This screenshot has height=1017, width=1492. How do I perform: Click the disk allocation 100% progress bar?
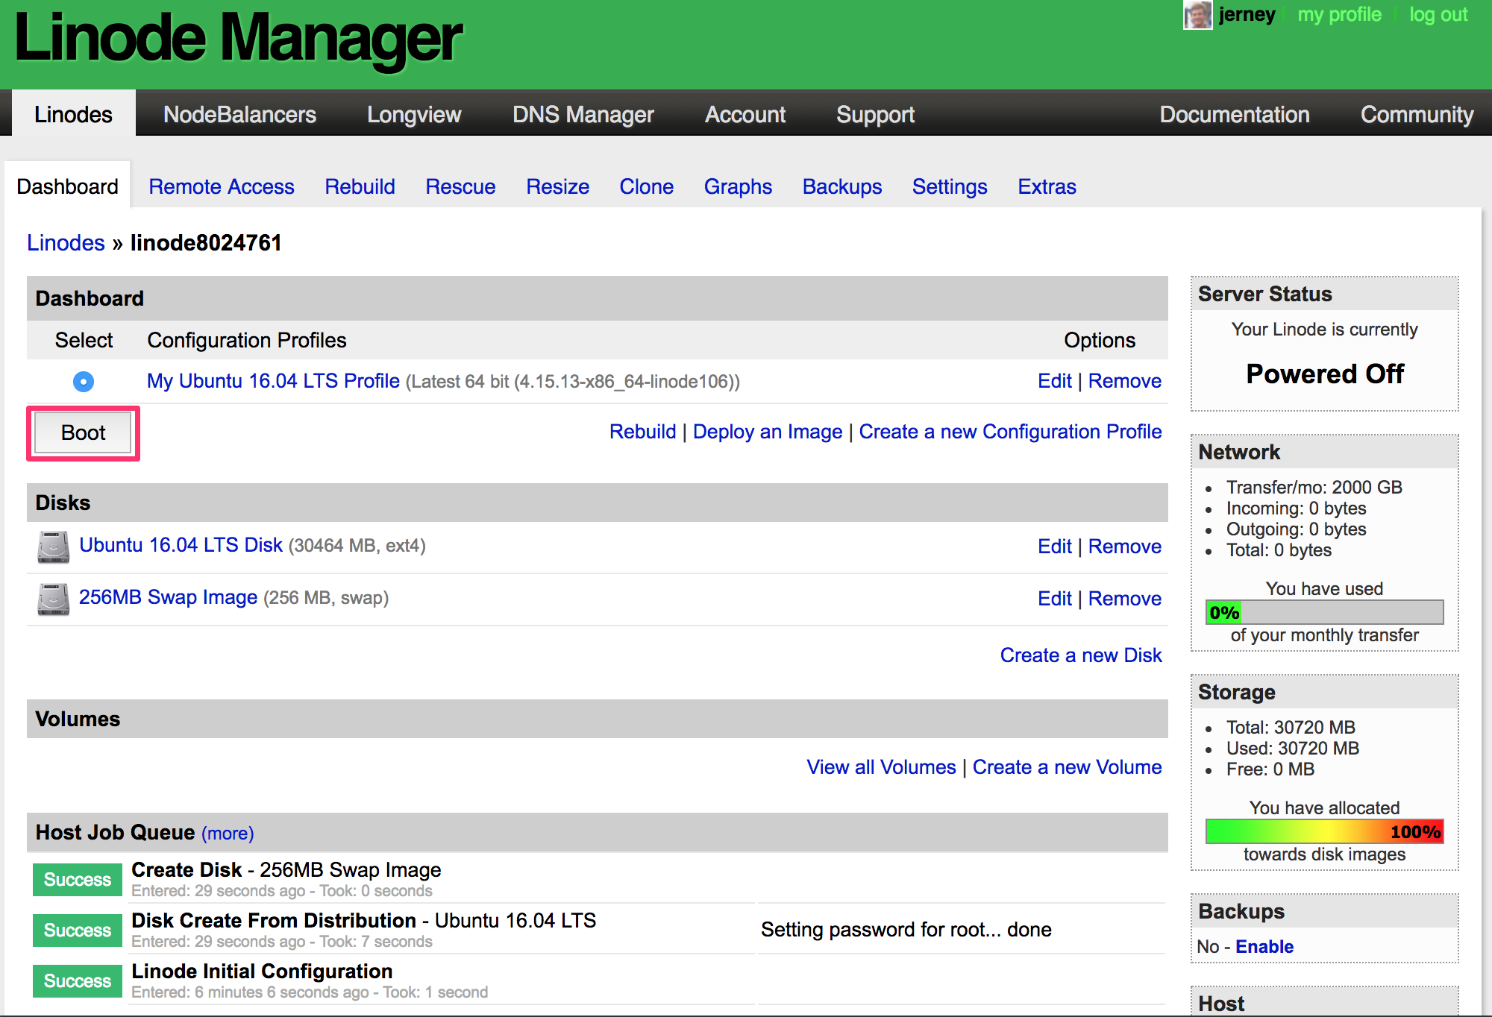point(1324,831)
